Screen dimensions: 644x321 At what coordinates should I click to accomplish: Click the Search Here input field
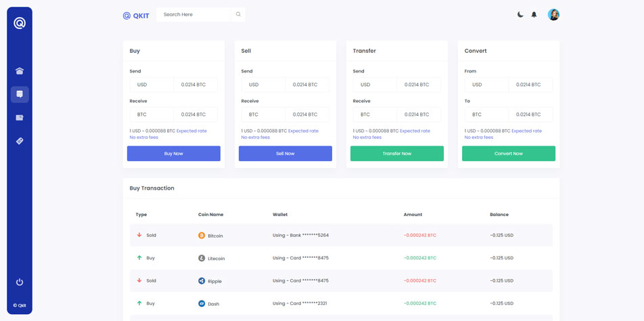pyautogui.click(x=195, y=14)
